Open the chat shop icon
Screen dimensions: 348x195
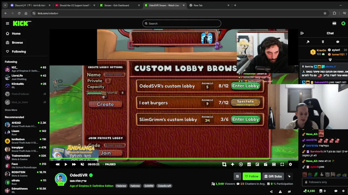coord(321,191)
